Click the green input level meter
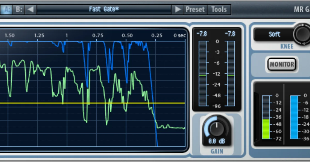 tap(266, 117)
